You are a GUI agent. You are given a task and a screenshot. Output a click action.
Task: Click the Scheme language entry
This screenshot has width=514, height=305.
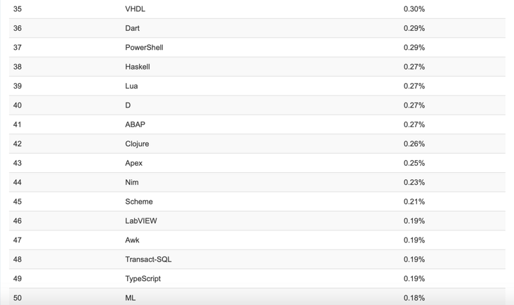click(139, 202)
